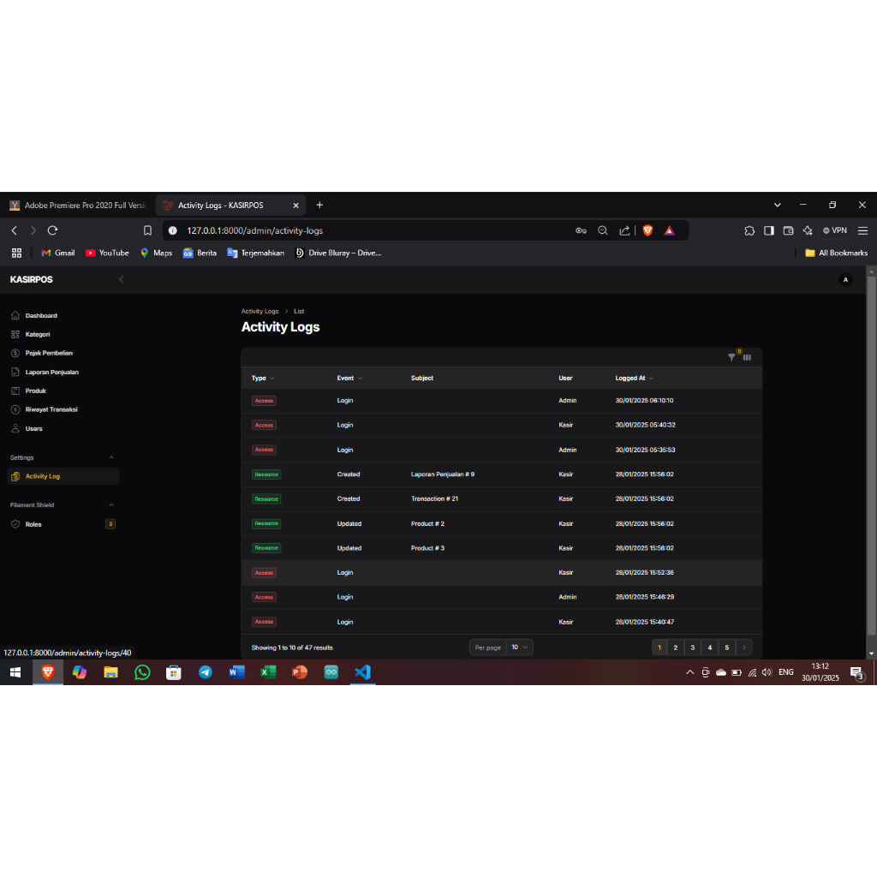Sort table by Type column

point(263,378)
